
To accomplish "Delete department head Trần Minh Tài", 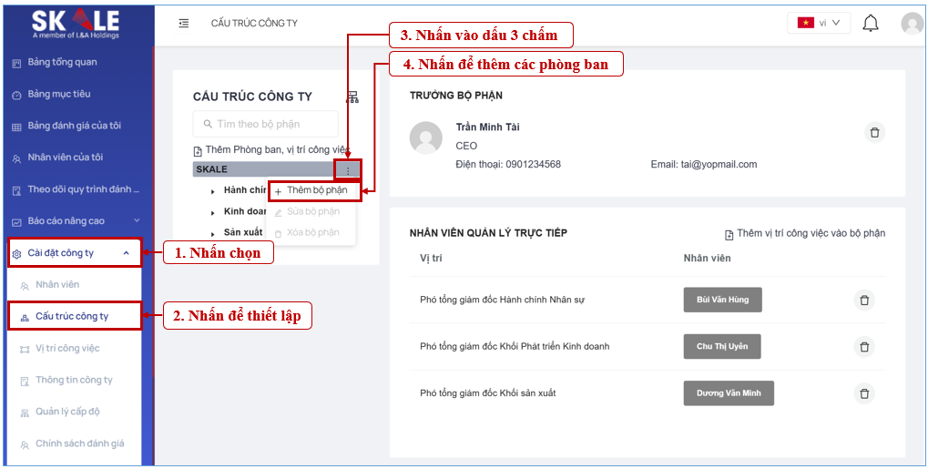I will tap(874, 133).
